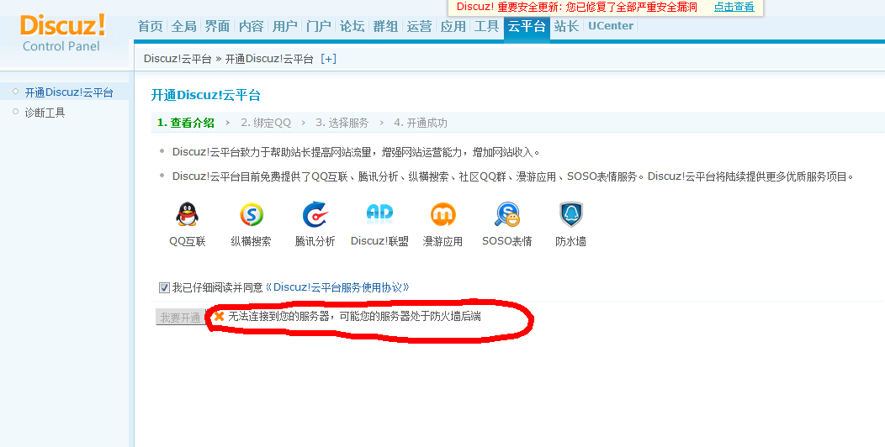Click the orange error X icon
The height and width of the screenshot is (447, 885).
coord(219,317)
